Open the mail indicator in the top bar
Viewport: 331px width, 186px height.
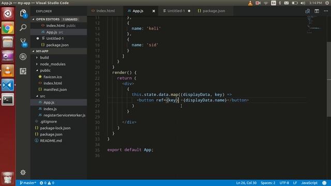pyautogui.click(x=286, y=3)
